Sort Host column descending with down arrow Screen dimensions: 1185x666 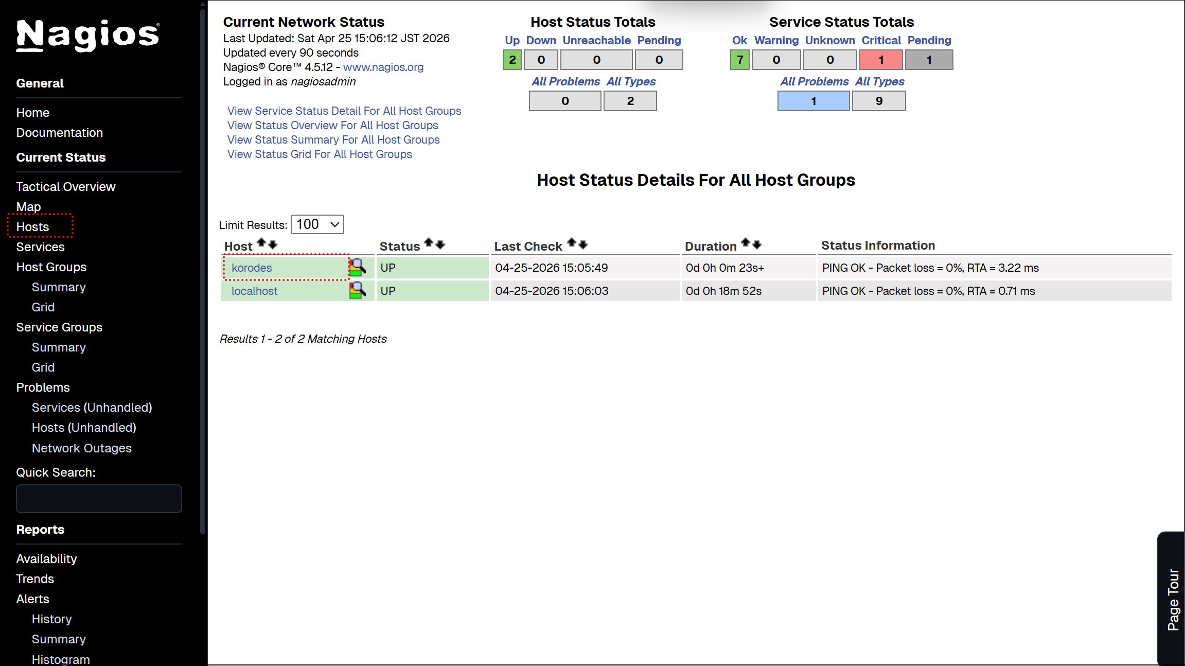[x=273, y=244]
